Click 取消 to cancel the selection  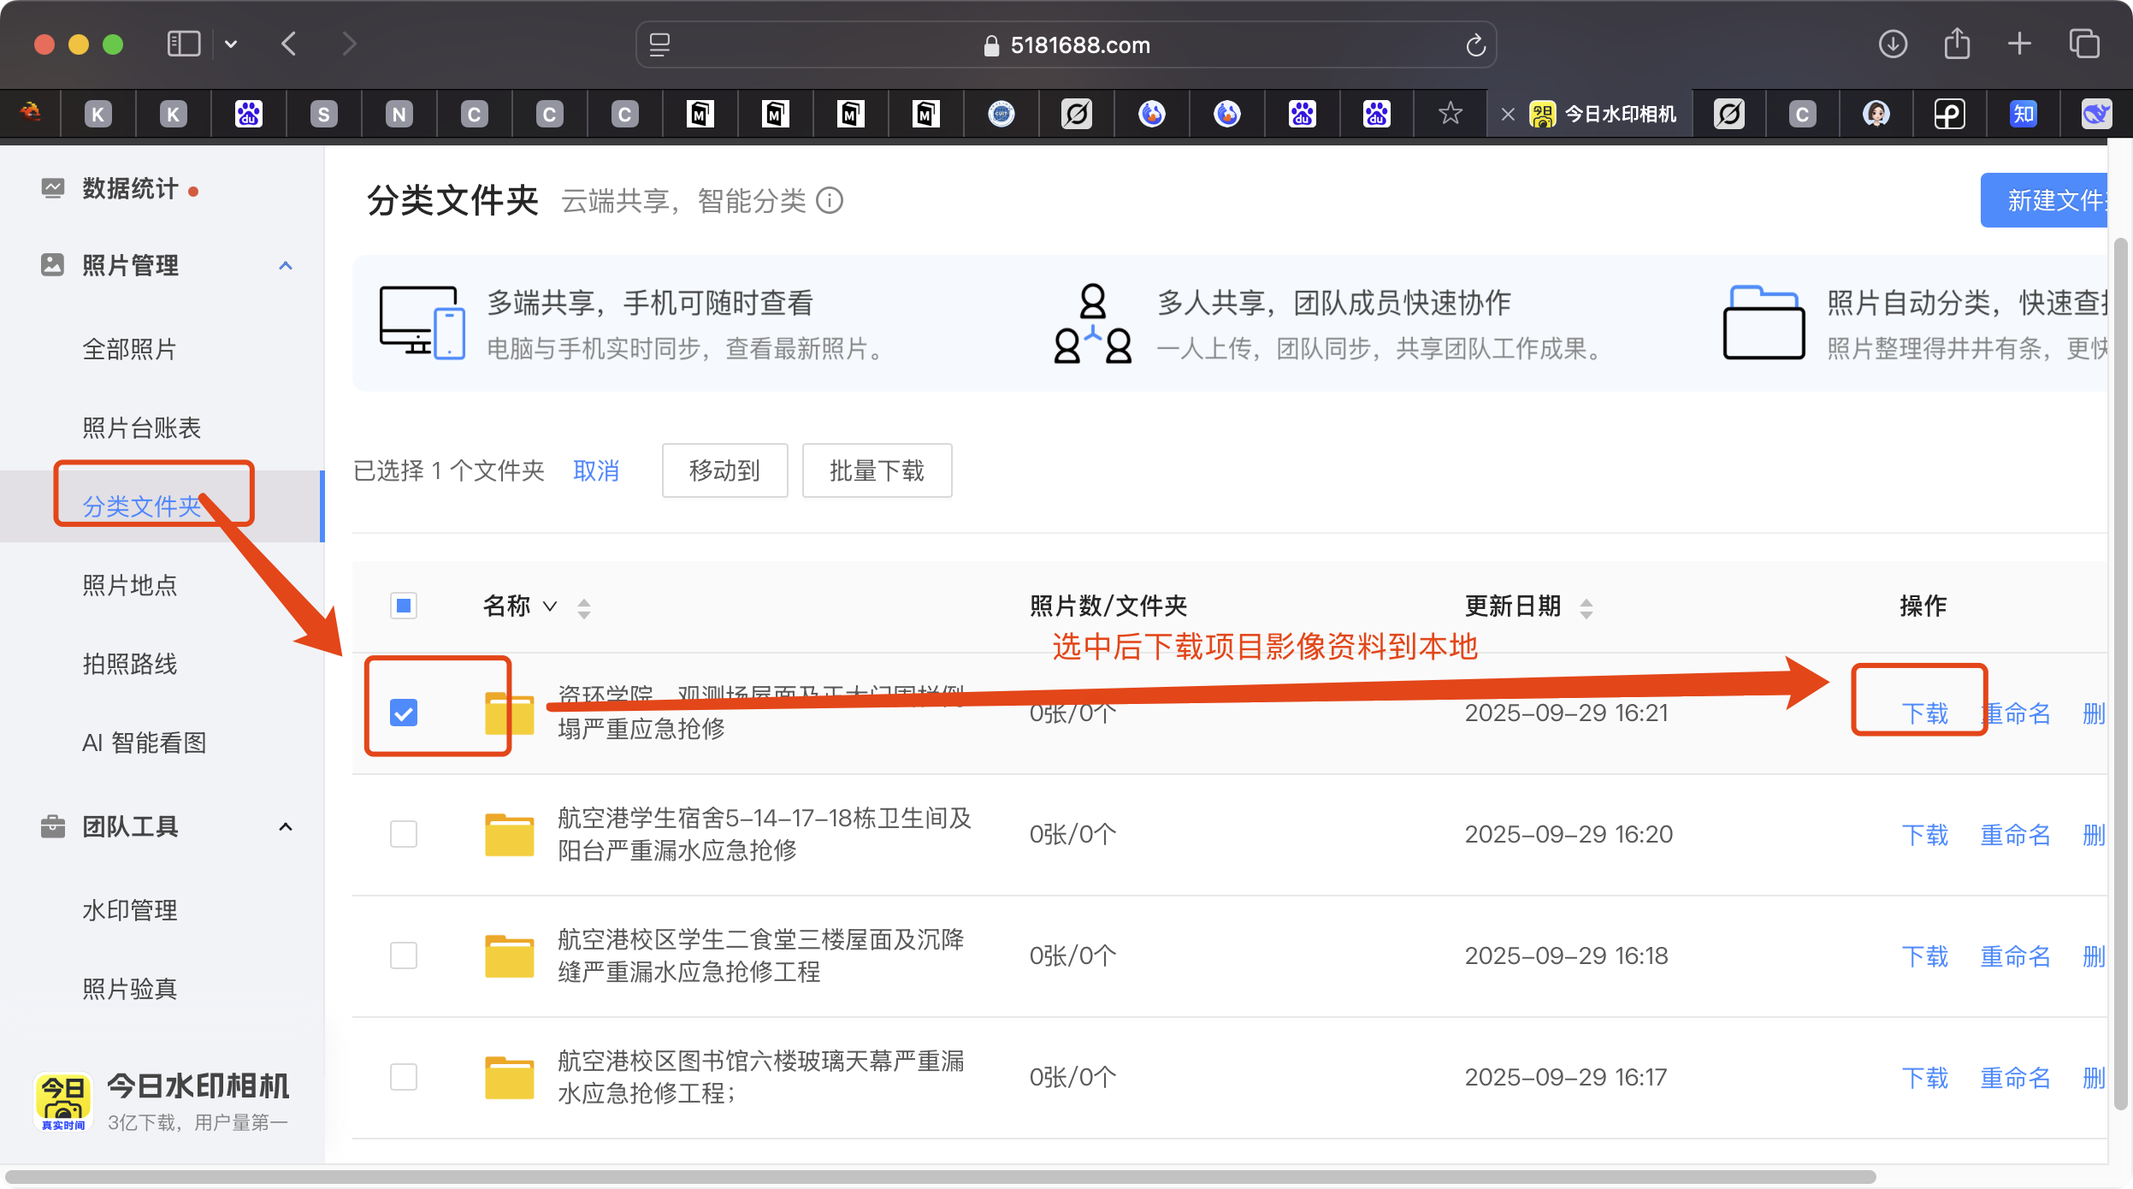(x=595, y=470)
